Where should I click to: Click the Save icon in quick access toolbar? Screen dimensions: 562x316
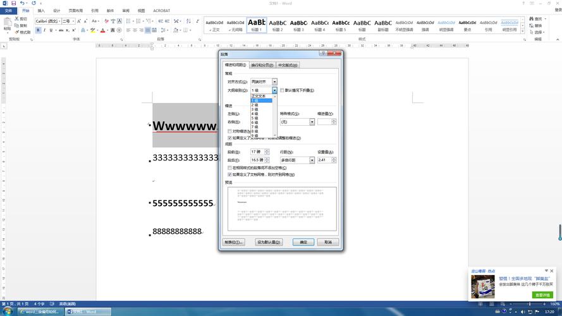[14, 3]
